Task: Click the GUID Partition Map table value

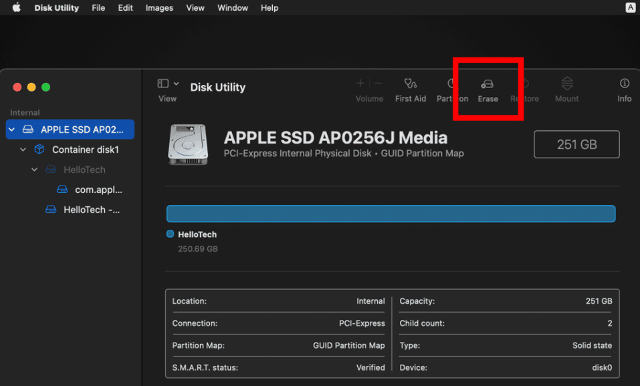Action: pyautogui.click(x=349, y=345)
